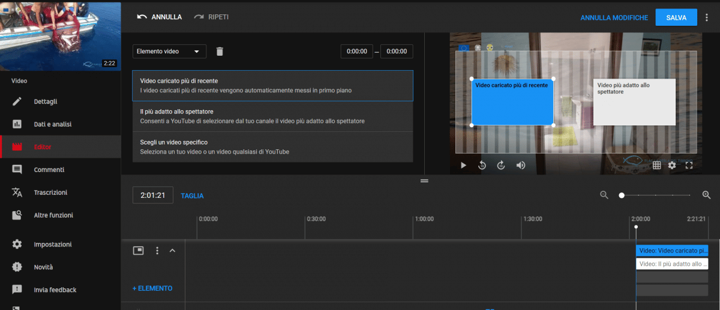Screen dimensions: 720x310
Task: Delete element with the trash icon
Action: click(220, 52)
